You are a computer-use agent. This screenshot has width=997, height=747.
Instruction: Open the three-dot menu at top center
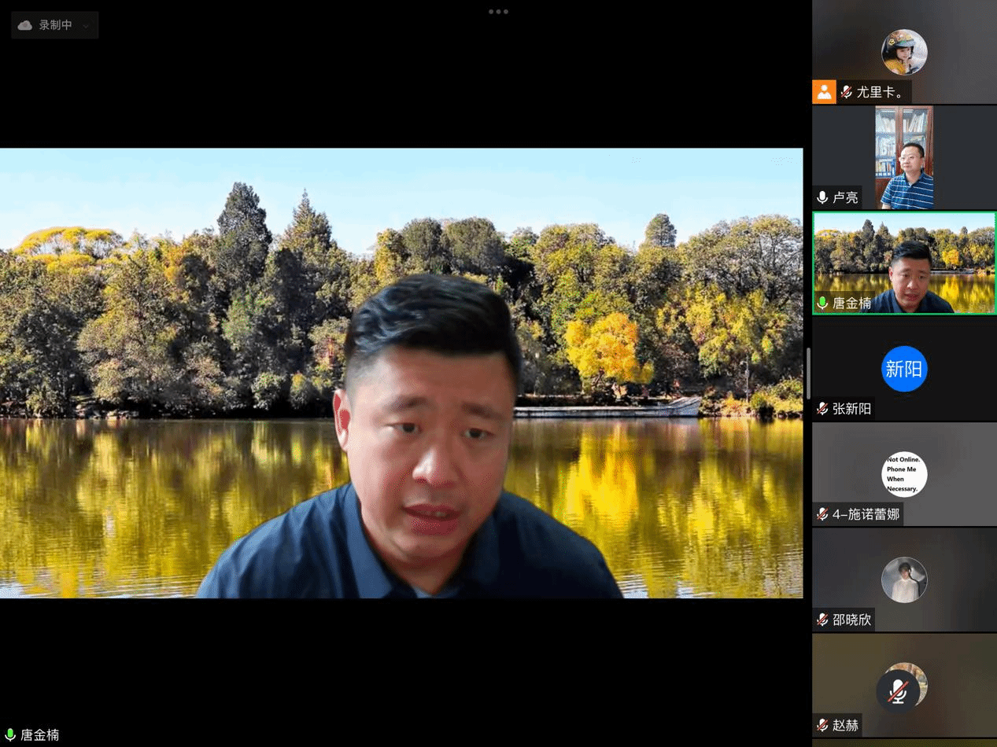[498, 12]
